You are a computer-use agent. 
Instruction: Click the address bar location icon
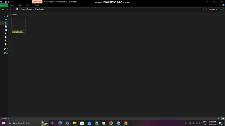pyautogui.click(x=17, y=9)
